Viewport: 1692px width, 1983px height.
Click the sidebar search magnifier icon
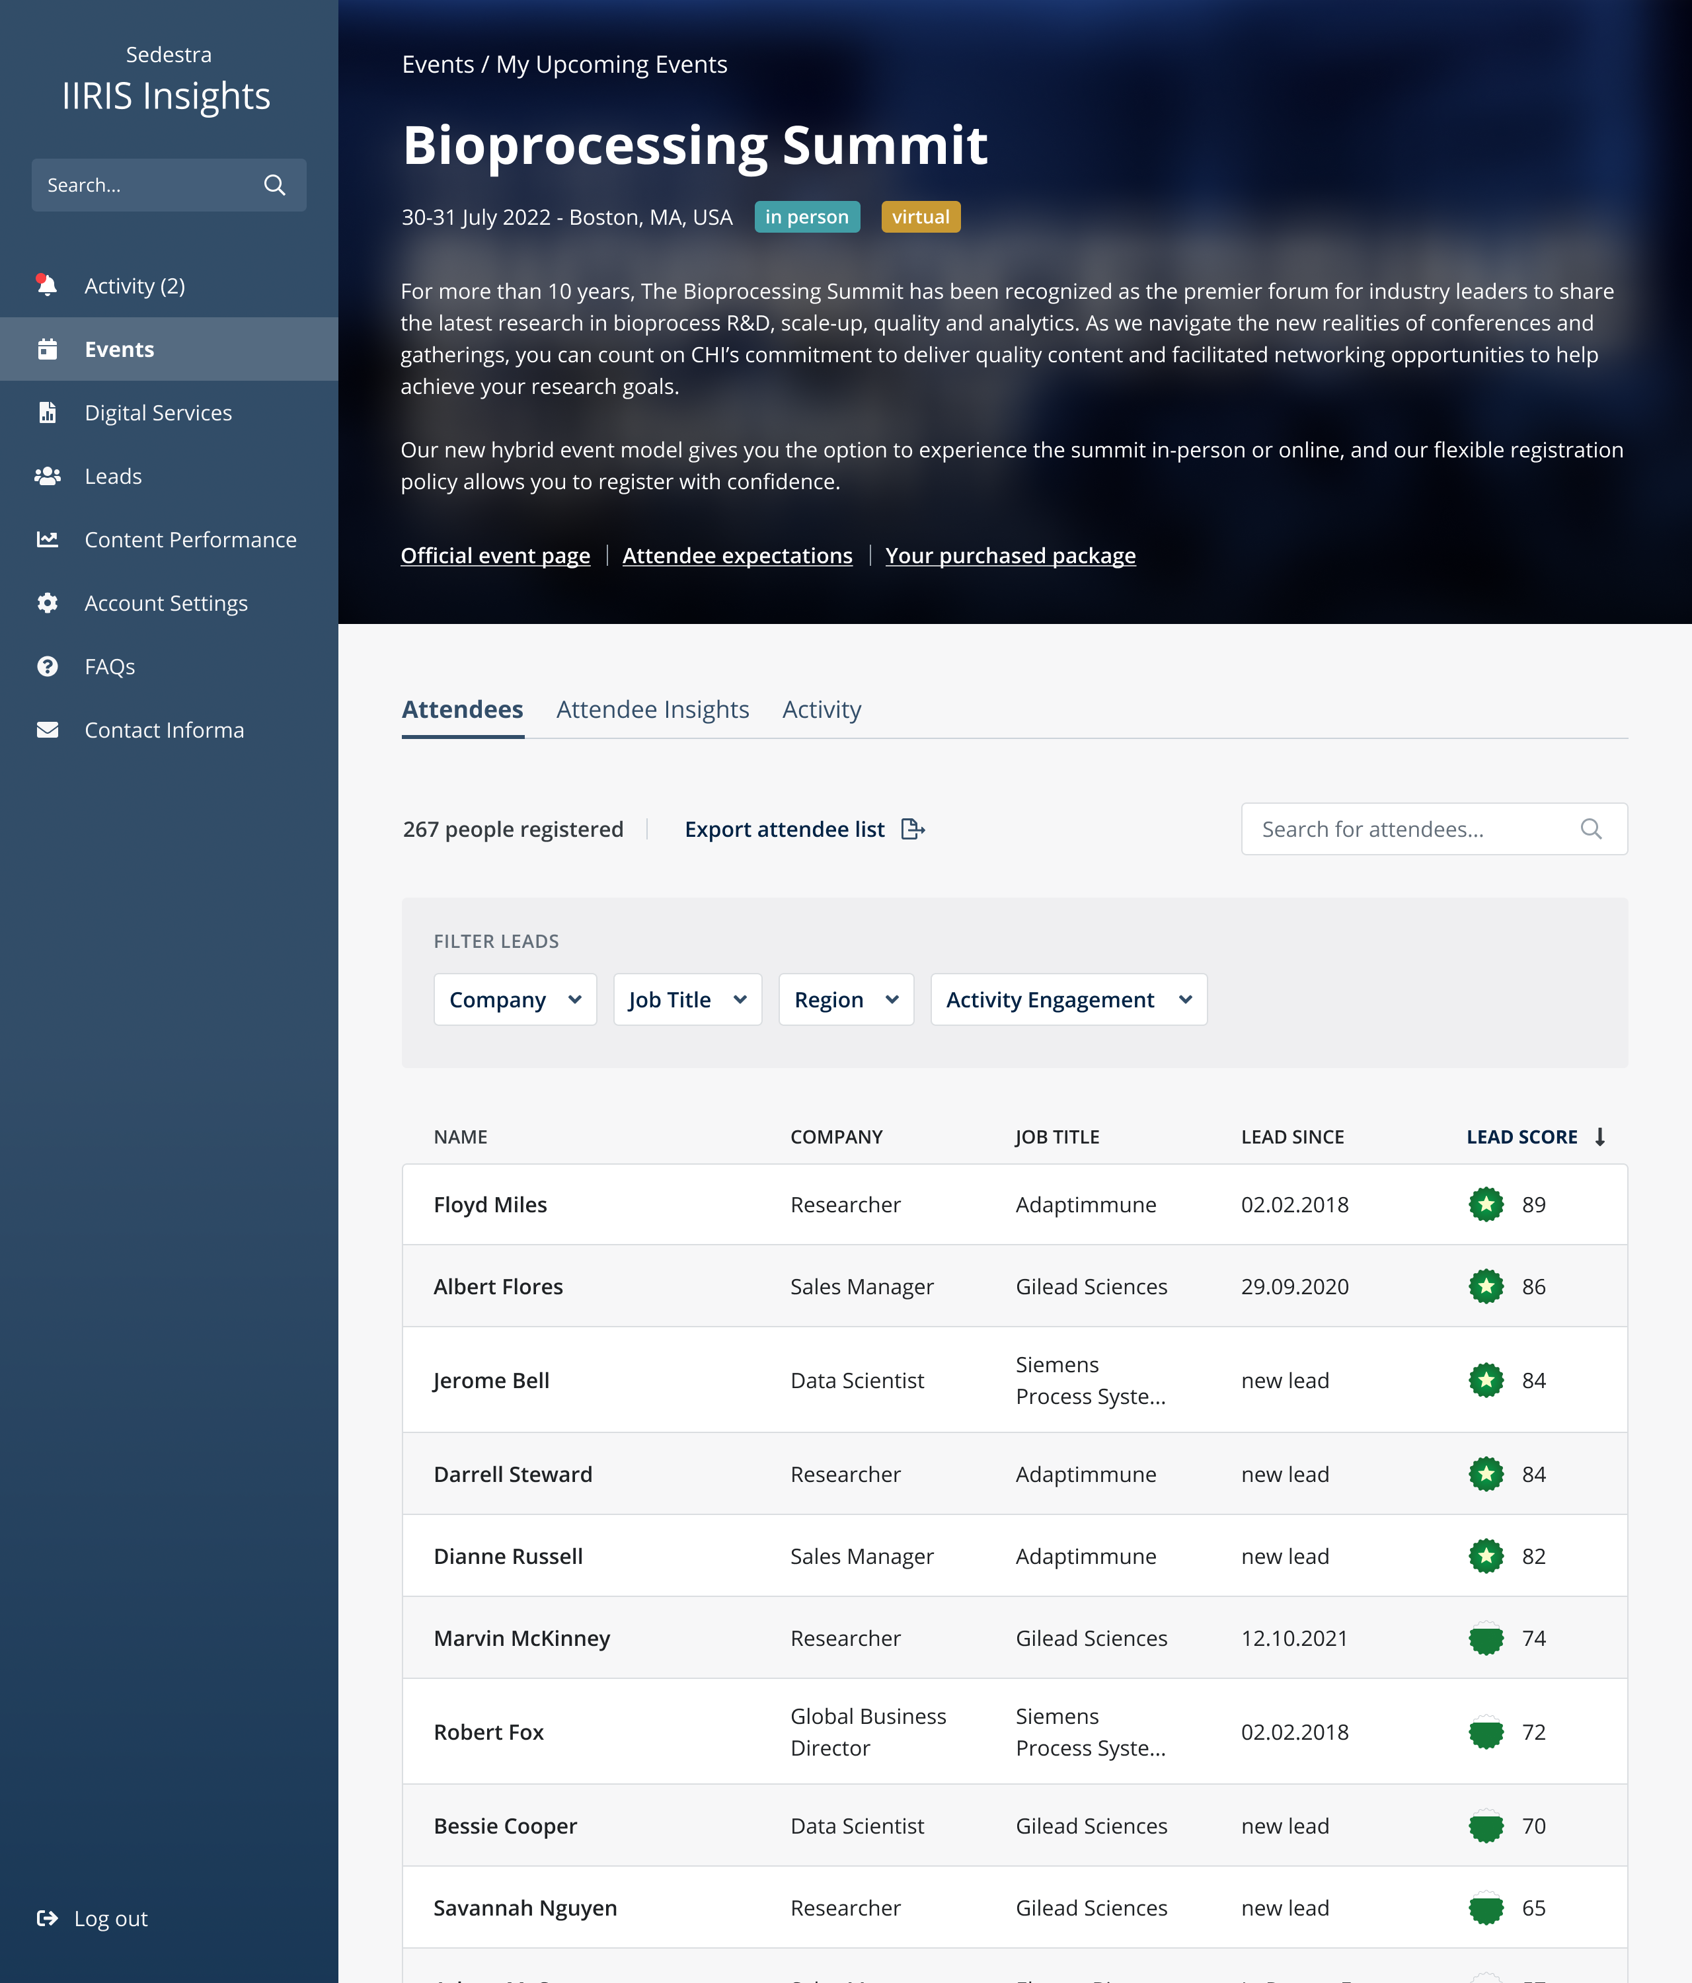tap(275, 184)
